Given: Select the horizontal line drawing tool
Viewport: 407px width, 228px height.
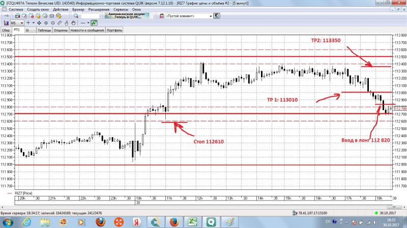Looking at the screenshot, I should (83, 23).
